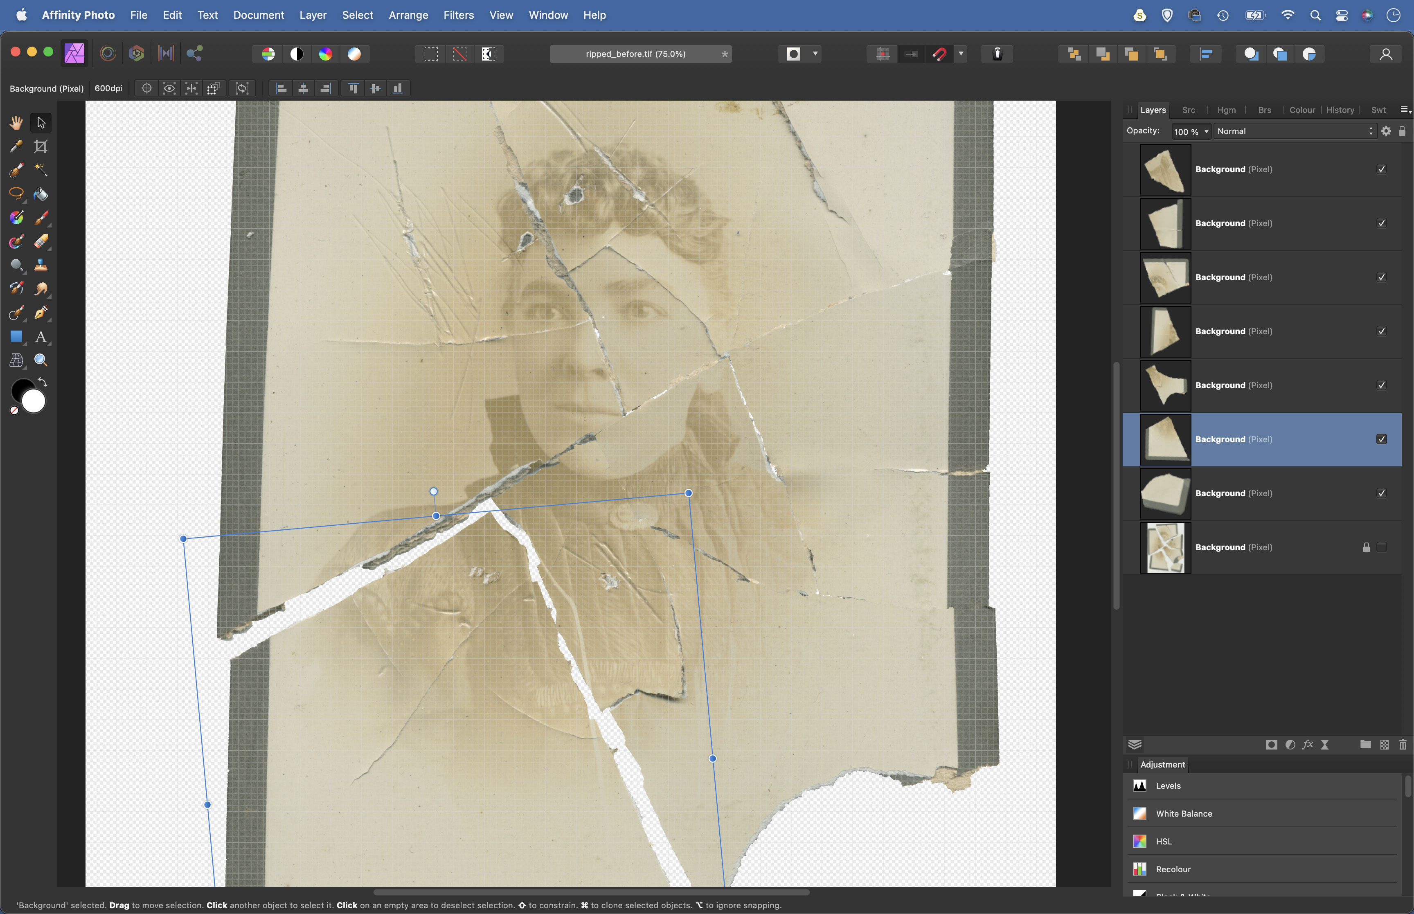Switch to the Liquify persona
Viewport: 1414px width, 914px height.
click(x=107, y=54)
